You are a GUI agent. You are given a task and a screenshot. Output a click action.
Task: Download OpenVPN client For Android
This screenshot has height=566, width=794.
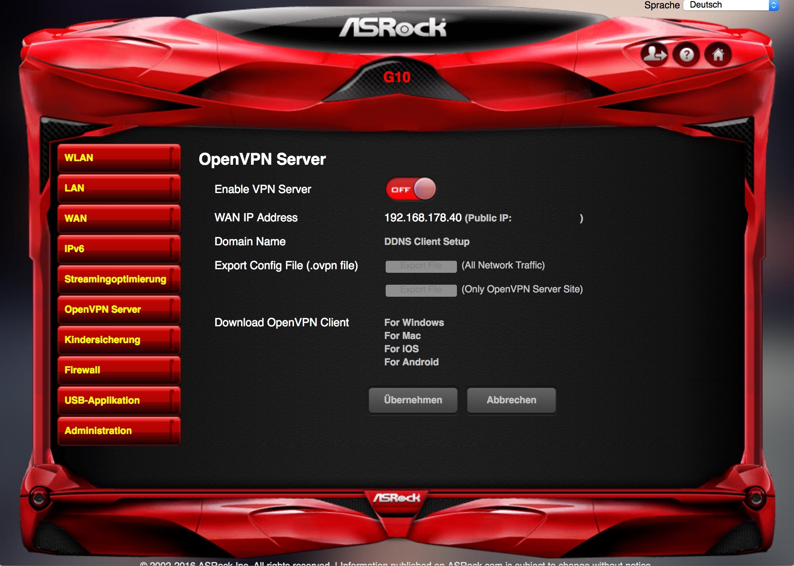coord(411,362)
